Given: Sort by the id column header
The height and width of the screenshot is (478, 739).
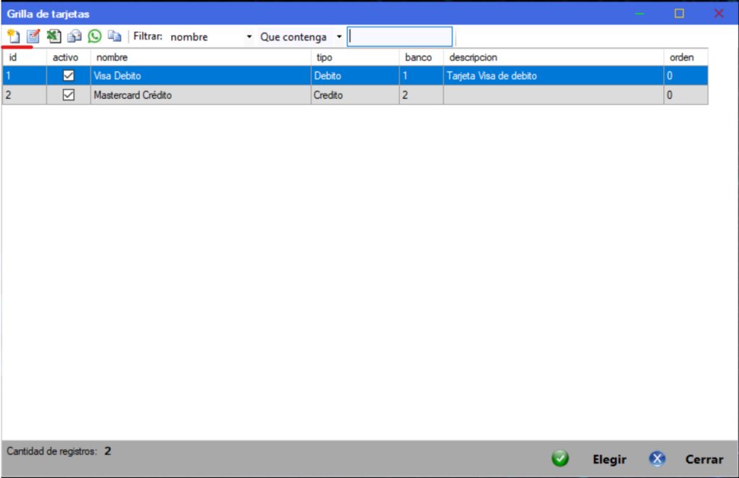Looking at the screenshot, I should (25, 58).
